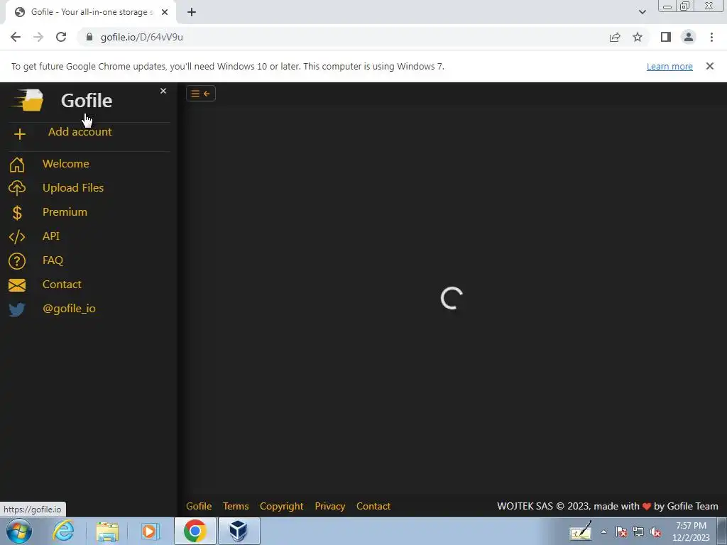
Task: Click the Gofile title text in sidebar
Action: click(x=87, y=101)
